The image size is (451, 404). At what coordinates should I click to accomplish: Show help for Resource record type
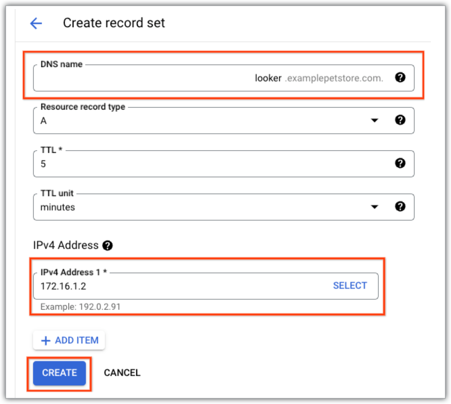pos(400,120)
